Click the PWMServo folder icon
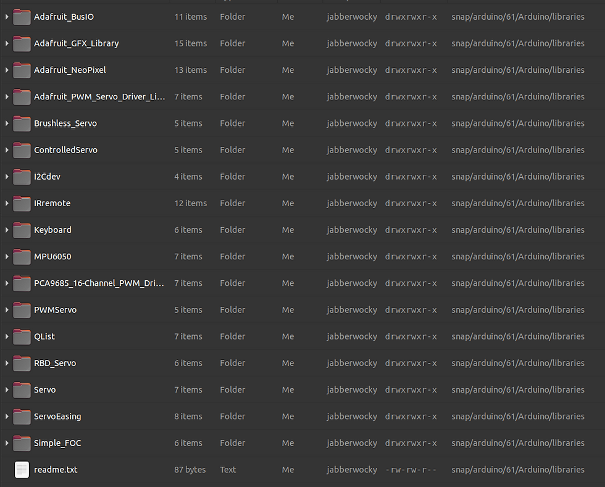 (x=22, y=310)
